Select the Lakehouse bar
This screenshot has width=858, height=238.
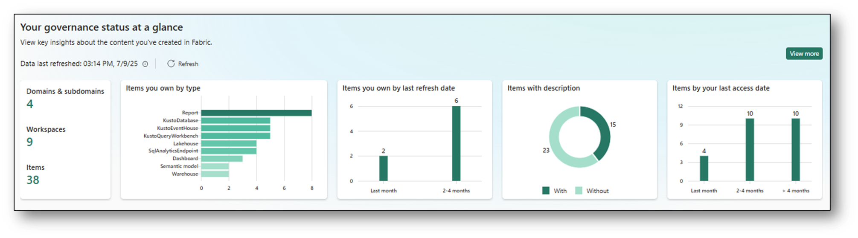(x=229, y=144)
